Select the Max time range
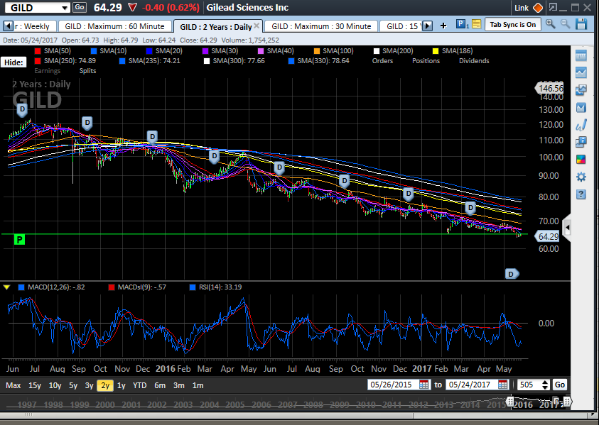The image size is (599, 425). click(13, 385)
